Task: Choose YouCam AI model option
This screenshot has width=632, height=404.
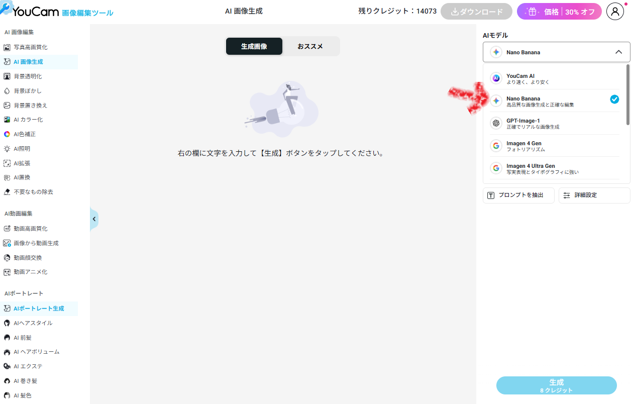Action: pos(555,78)
